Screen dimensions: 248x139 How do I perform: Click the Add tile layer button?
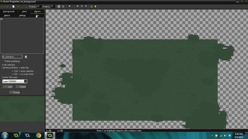click(x=8, y=87)
